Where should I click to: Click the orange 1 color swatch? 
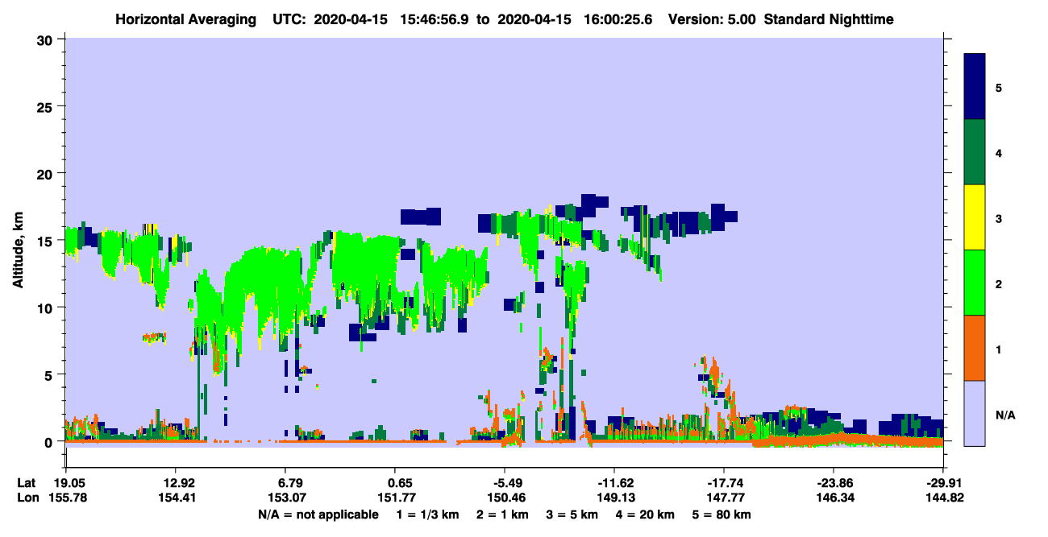(x=975, y=348)
